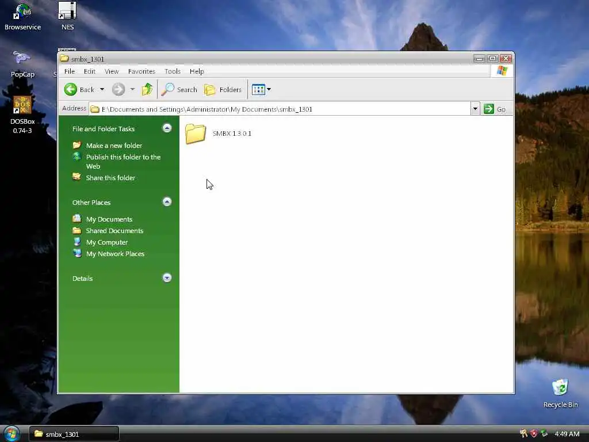Open My Network Places link
Viewport: 589px width, 442px height.
point(115,254)
